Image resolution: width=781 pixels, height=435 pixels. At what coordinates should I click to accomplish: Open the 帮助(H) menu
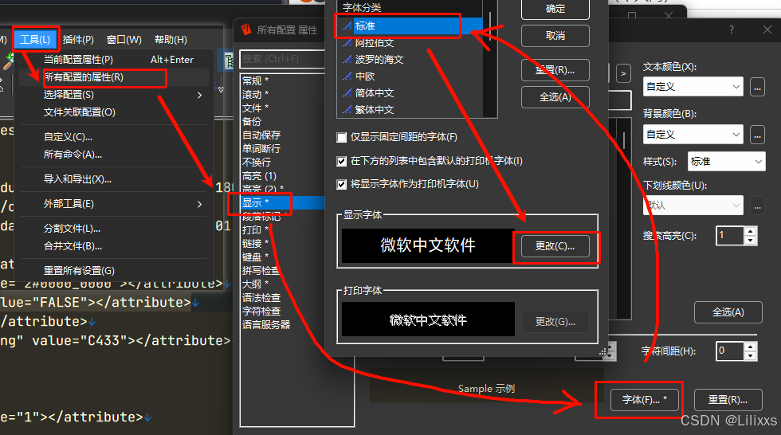click(171, 39)
